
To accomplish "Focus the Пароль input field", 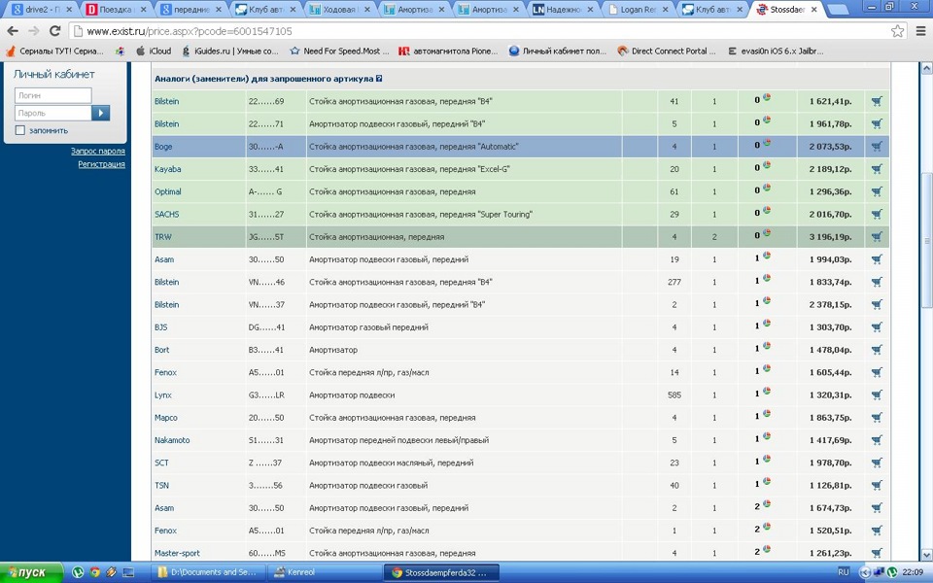I will click(x=52, y=113).
